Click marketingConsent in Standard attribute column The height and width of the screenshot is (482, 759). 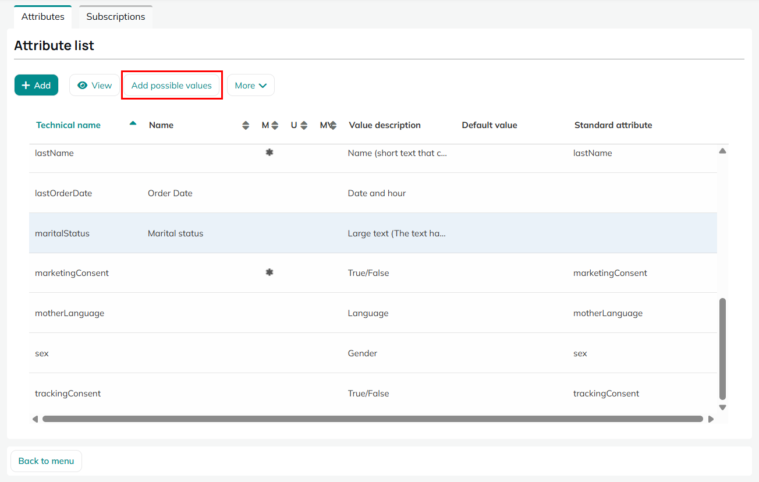pyautogui.click(x=610, y=273)
